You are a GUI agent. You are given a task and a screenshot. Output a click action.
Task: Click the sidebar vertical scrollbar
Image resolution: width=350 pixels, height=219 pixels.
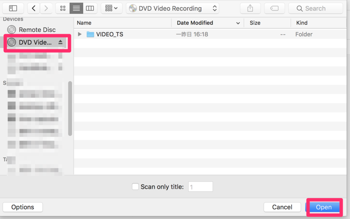pos(70,108)
